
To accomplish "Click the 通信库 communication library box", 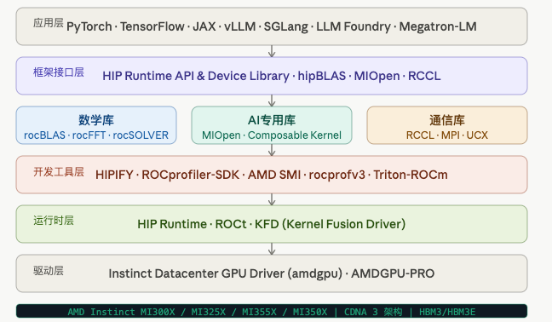I will coord(447,125).
